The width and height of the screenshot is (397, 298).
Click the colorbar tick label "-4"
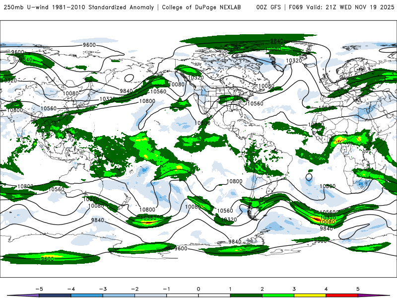[71, 289]
